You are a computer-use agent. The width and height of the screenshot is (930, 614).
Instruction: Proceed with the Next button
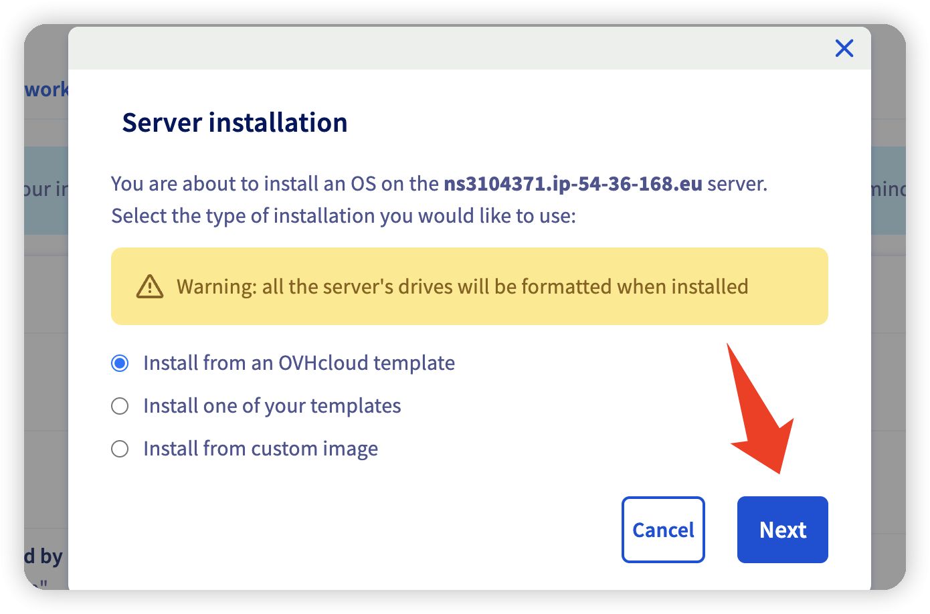(x=782, y=530)
